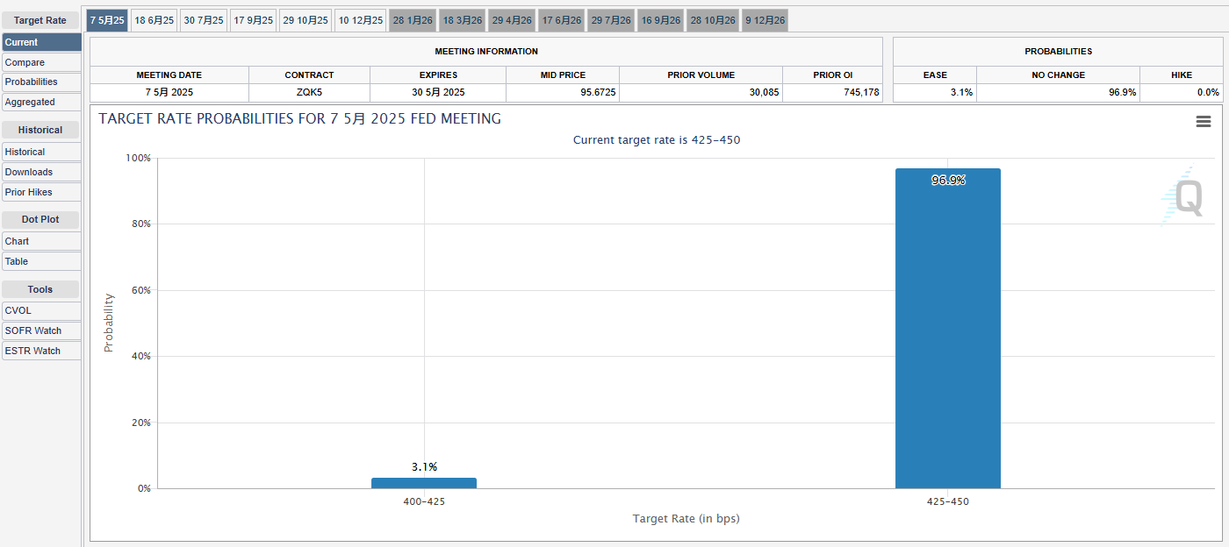Image resolution: width=1229 pixels, height=547 pixels.
Task: Select the 17 6月26 meeting tab
Action: (x=562, y=20)
